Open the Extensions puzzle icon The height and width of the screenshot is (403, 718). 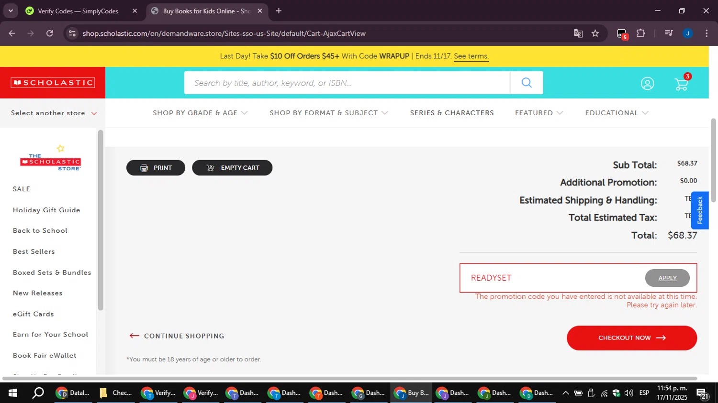[x=640, y=33]
